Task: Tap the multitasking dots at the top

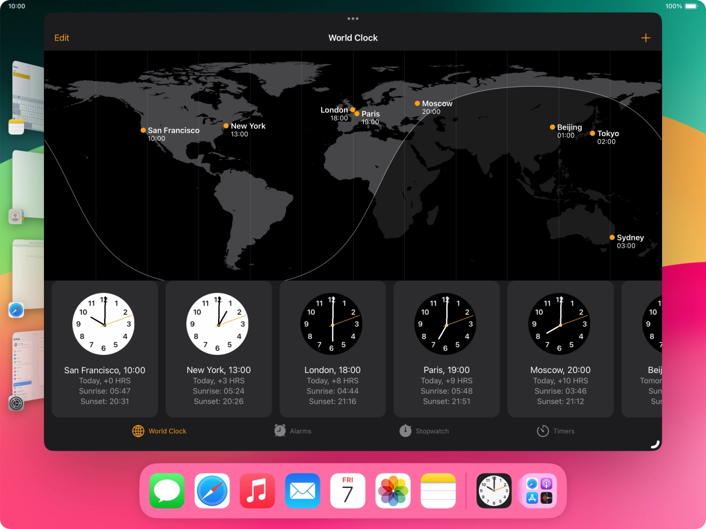Action: coord(352,19)
